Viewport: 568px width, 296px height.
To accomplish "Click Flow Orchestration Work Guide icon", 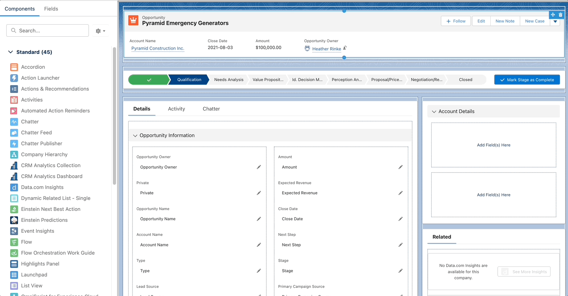I will pos(14,253).
